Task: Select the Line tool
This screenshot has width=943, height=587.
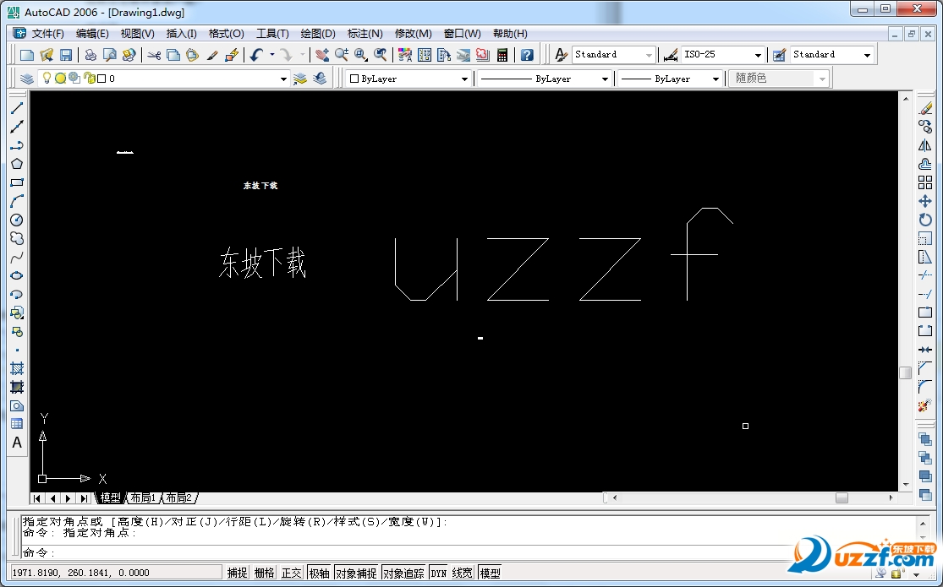Action: pos(18,107)
